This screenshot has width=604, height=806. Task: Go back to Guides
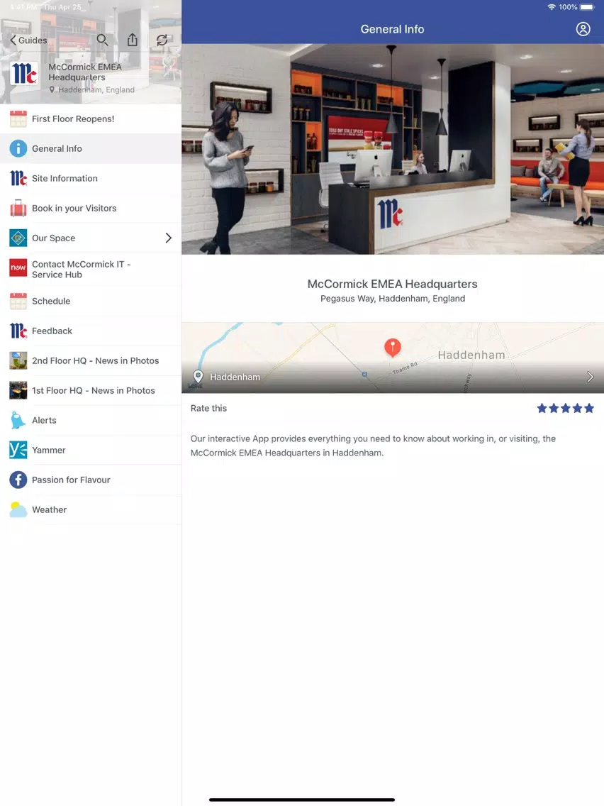[28, 40]
